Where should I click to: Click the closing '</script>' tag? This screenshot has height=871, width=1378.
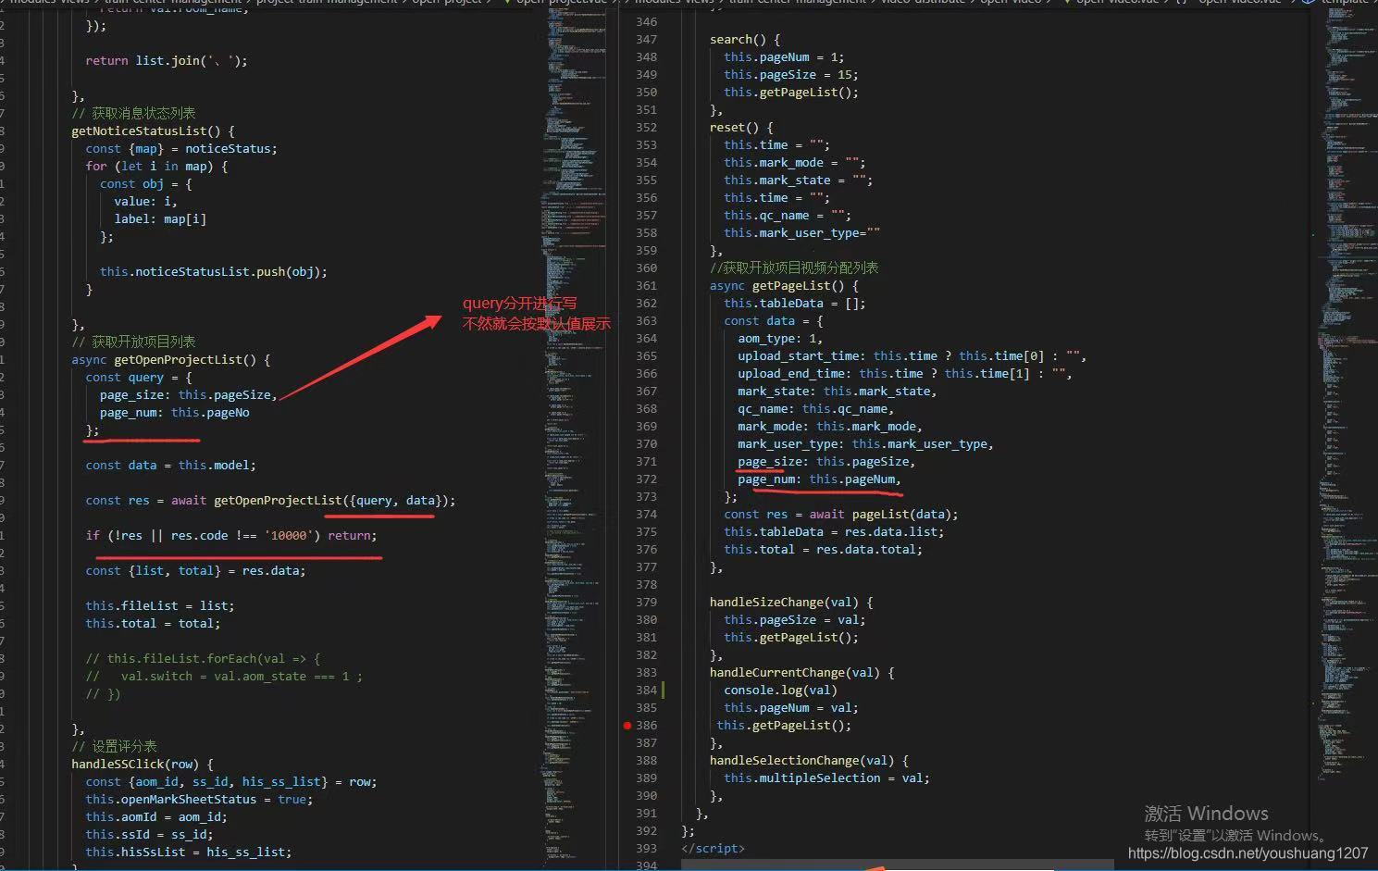click(x=713, y=849)
